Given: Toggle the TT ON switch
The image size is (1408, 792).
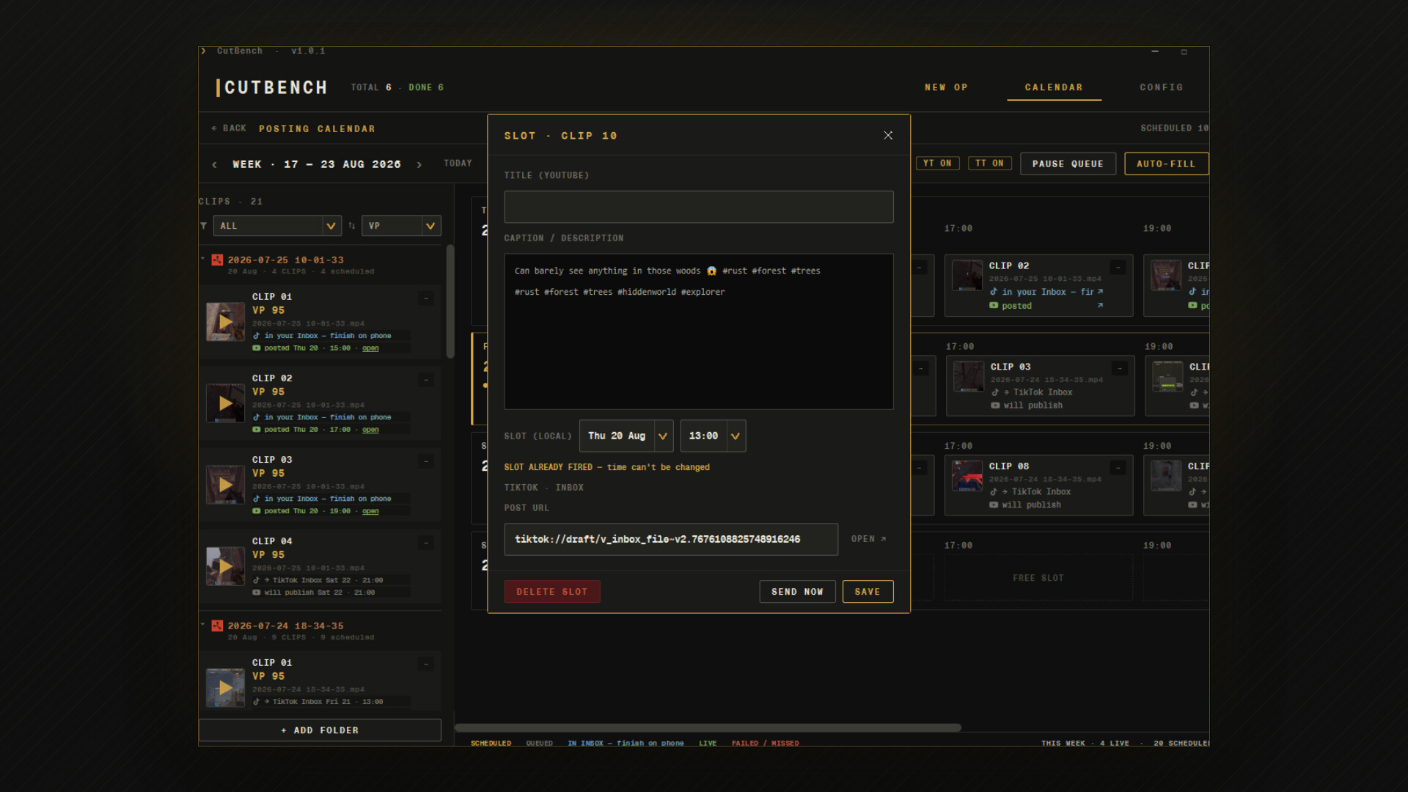Looking at the screenshot, I should click(x=989, y=164).
